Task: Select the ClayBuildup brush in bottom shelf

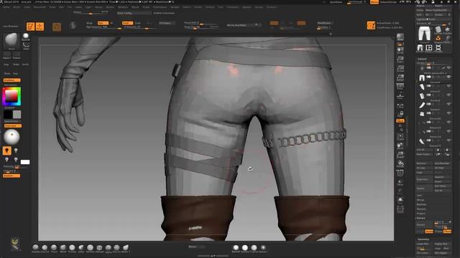Action: coord(45,248)
